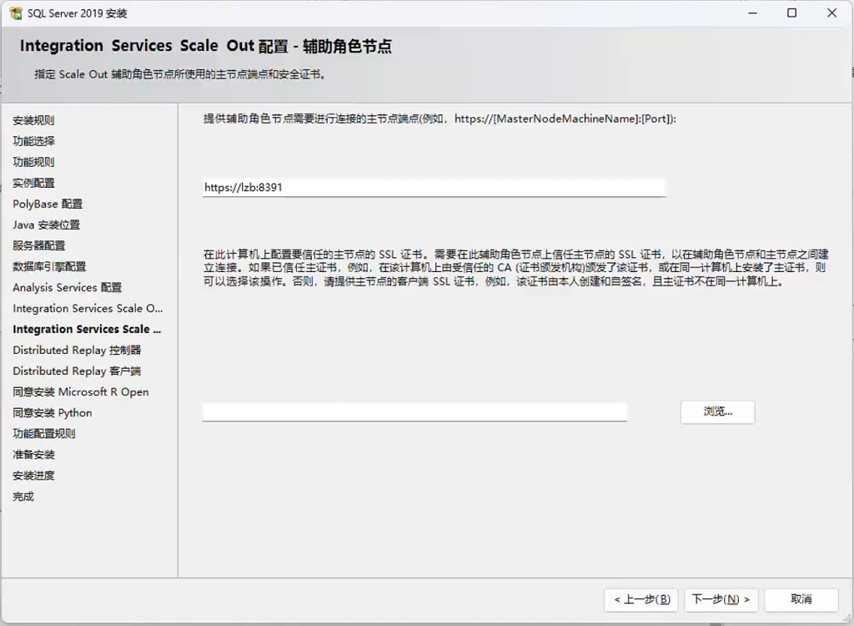This screenshot has height=626, width=854.
Task: Select 同意安装 Microsoft R Open step
Action: [x=81, y=392]
